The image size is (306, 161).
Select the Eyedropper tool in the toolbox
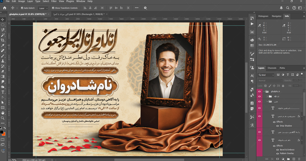tap(3, 45)
